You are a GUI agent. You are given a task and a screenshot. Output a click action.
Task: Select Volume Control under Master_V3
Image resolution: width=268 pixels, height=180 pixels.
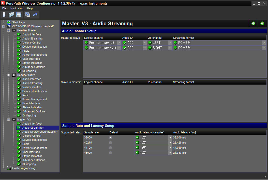click(x=32, y=136)
